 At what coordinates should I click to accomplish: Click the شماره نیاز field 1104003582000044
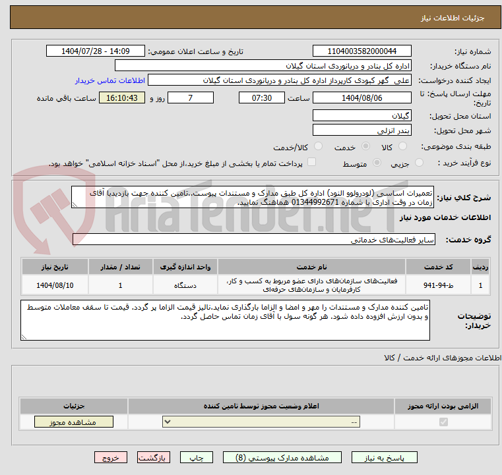pos(361,51)
